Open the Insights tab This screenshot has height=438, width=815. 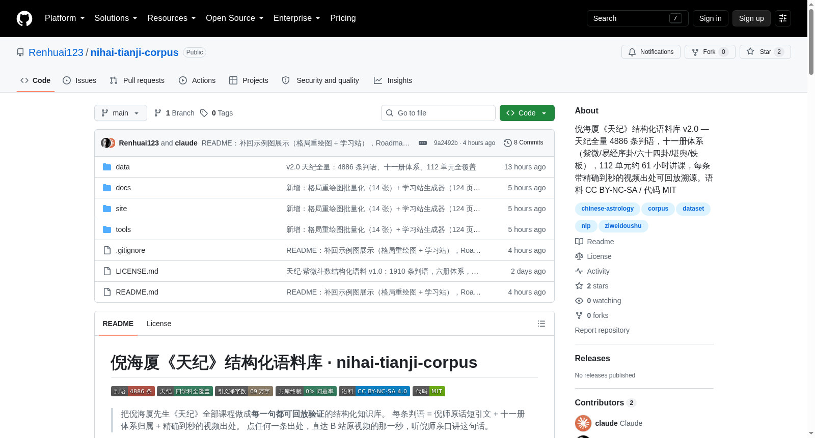393,80
